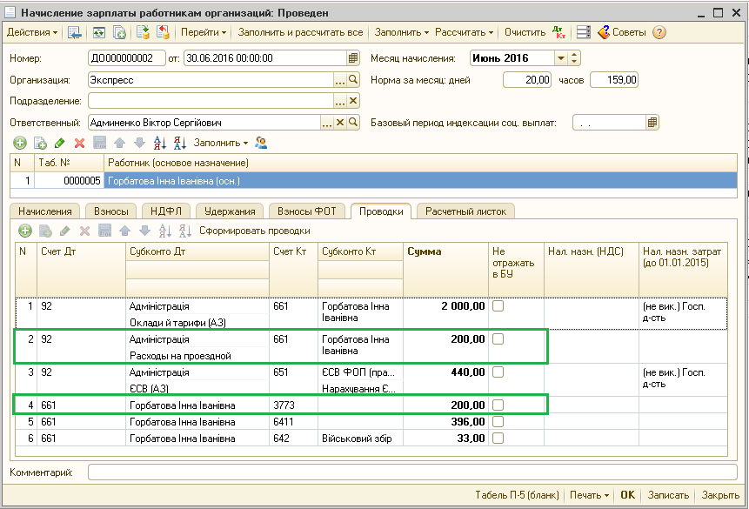The height and width of the screenshot is (509, 749).
Task: Open Советы tips
Action: point(622,32)
